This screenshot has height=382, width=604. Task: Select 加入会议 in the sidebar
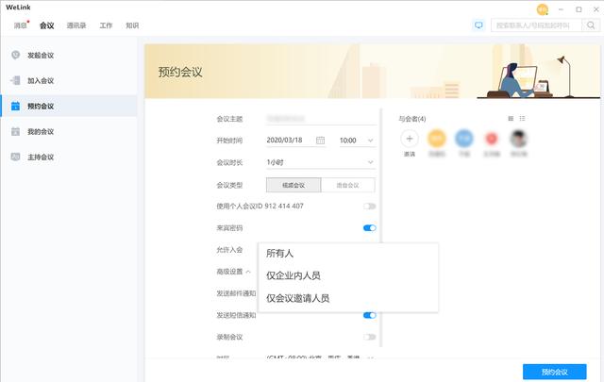69,80
